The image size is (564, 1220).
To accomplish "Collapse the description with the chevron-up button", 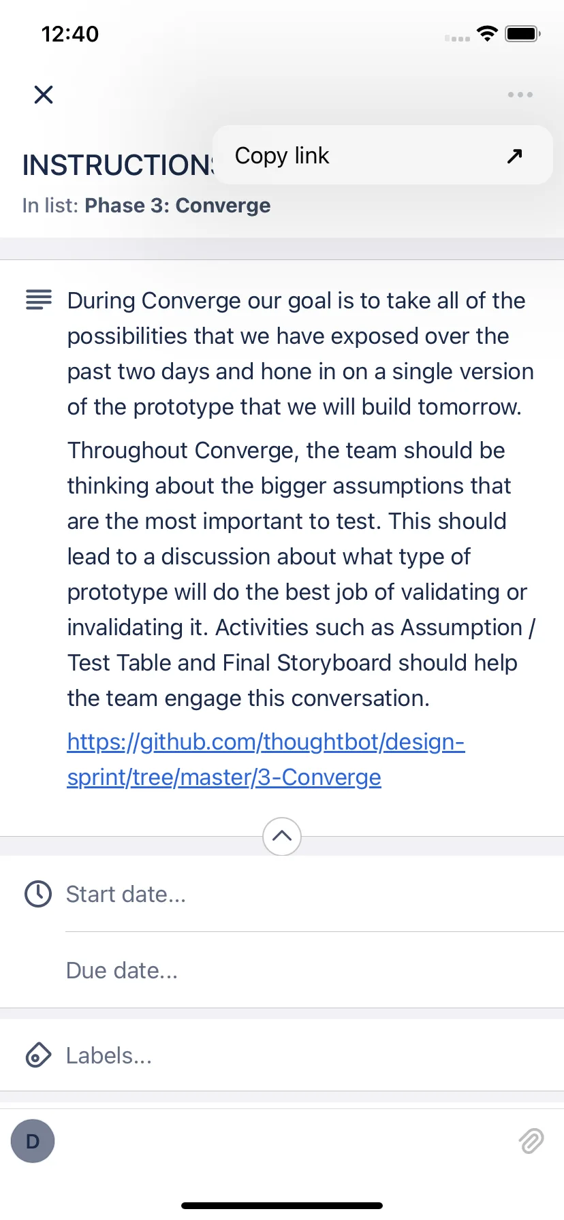I will click(282, 836).
